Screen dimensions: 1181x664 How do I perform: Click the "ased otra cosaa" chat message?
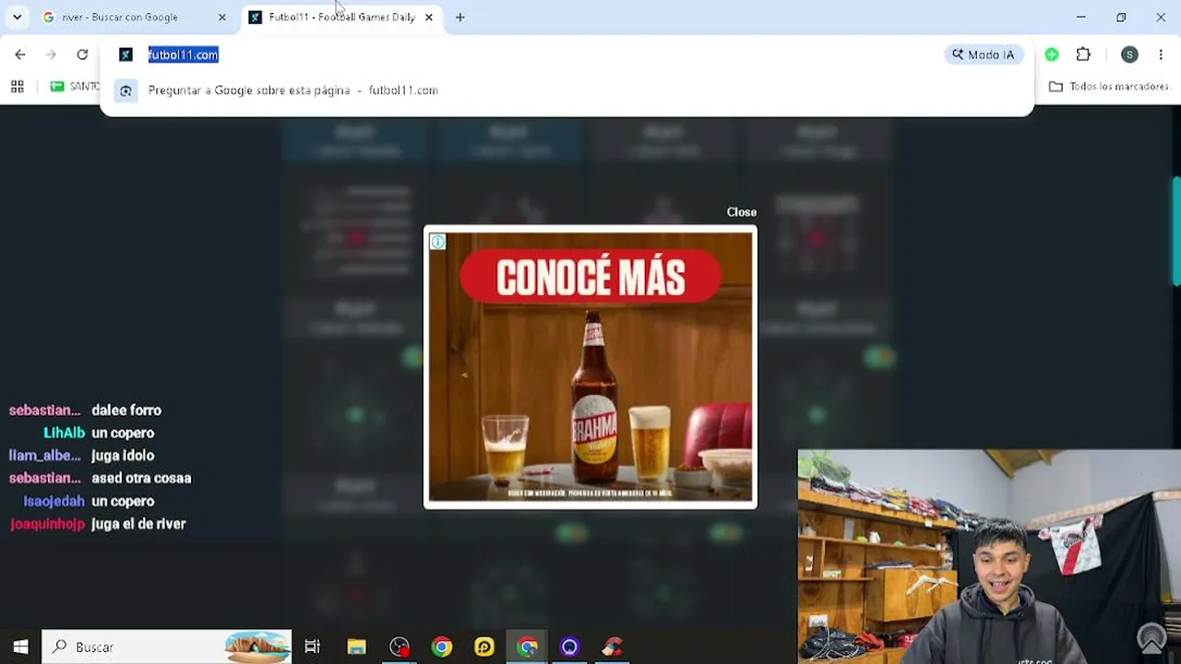(x=141, y=478)
